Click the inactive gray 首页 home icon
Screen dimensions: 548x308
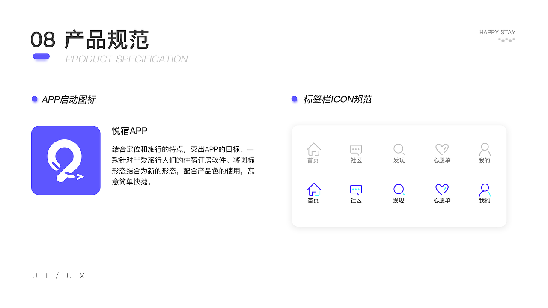click(313, 149)
